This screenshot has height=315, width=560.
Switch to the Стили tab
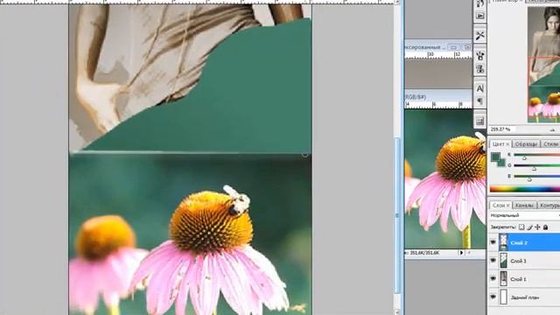[550, 143]
